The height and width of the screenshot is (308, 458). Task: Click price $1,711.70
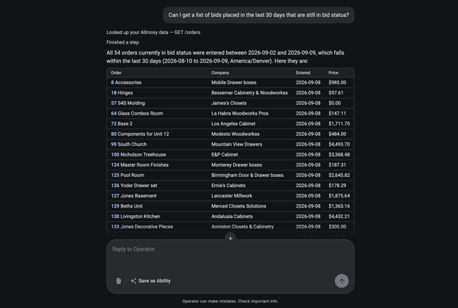(x=339, y=124)
